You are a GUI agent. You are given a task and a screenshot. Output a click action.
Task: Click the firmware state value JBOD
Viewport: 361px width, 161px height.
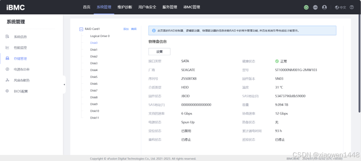click(185, 96)
